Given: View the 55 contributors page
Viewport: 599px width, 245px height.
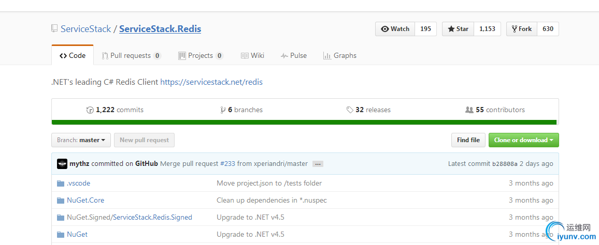Looking at the screenshot, I should (x=495, y=110).
